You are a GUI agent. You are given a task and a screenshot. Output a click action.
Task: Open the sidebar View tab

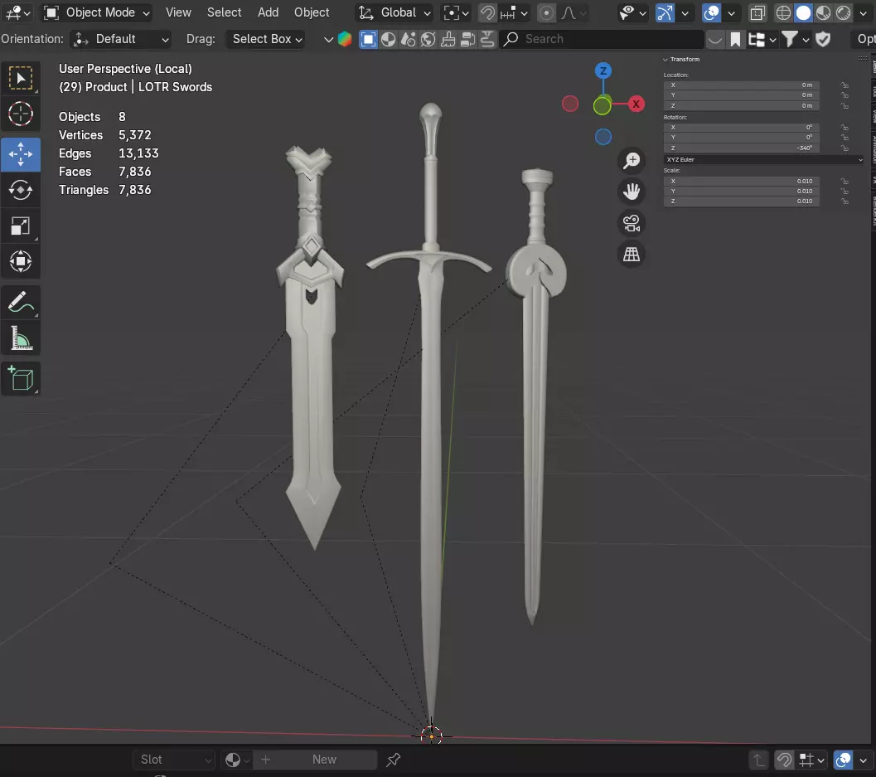[x=873, y=116]
